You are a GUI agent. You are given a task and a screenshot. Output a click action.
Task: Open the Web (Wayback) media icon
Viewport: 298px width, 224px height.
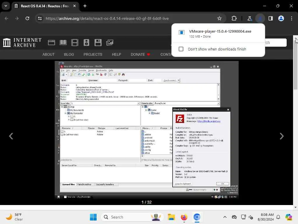(x=51, y=43)
